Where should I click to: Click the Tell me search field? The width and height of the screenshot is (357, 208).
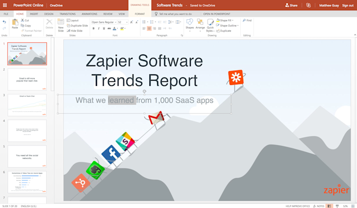[x=175, y=14]
